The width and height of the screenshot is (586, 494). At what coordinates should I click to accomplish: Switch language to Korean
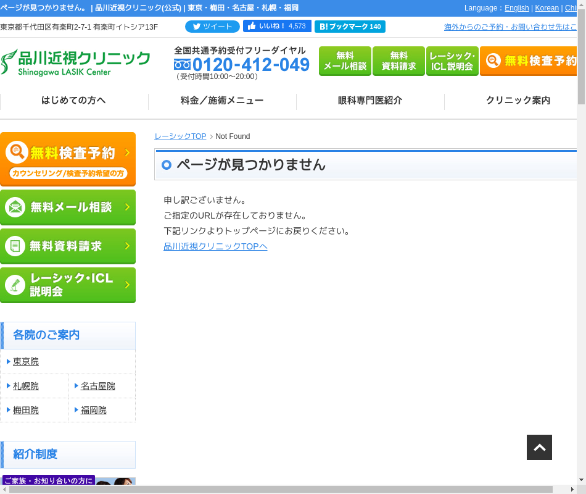pos(547,8)
